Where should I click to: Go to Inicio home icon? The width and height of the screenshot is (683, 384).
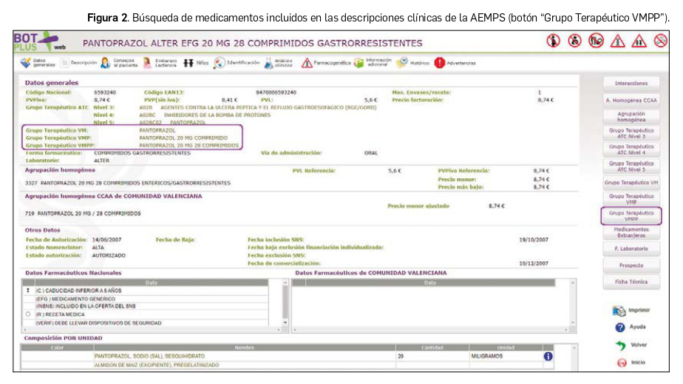click(x=620, y=363)
